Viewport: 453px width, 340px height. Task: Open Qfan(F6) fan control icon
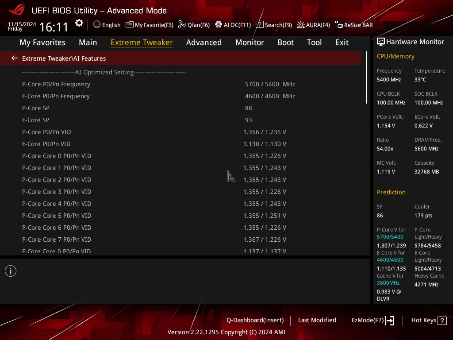coord(182,25)
